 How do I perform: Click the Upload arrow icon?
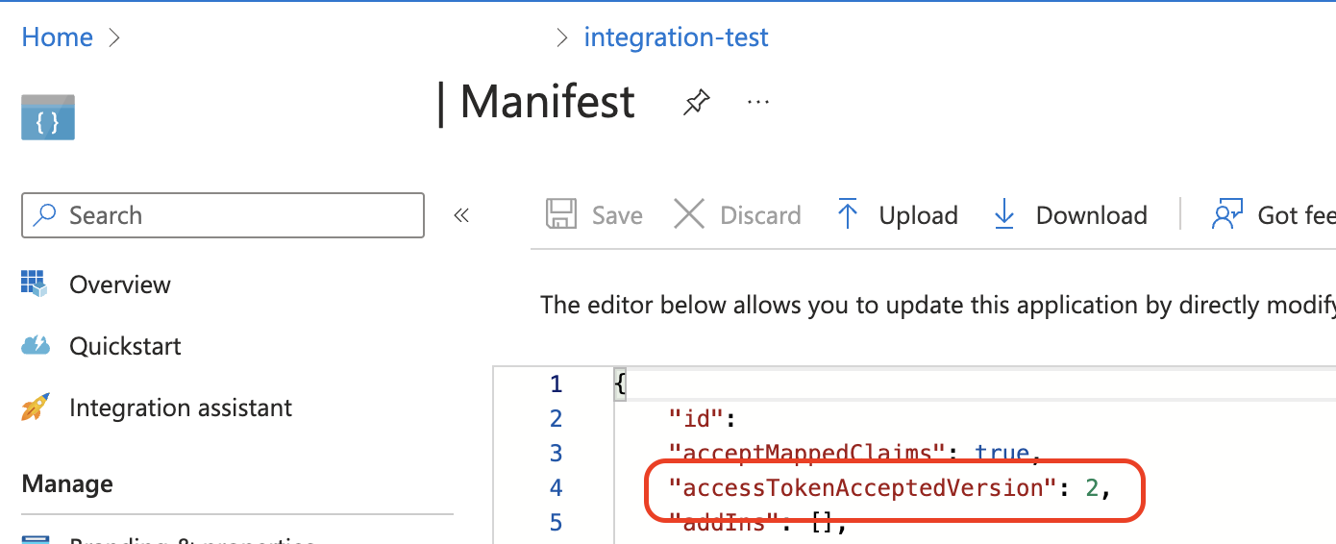click(x=847, y=214)
